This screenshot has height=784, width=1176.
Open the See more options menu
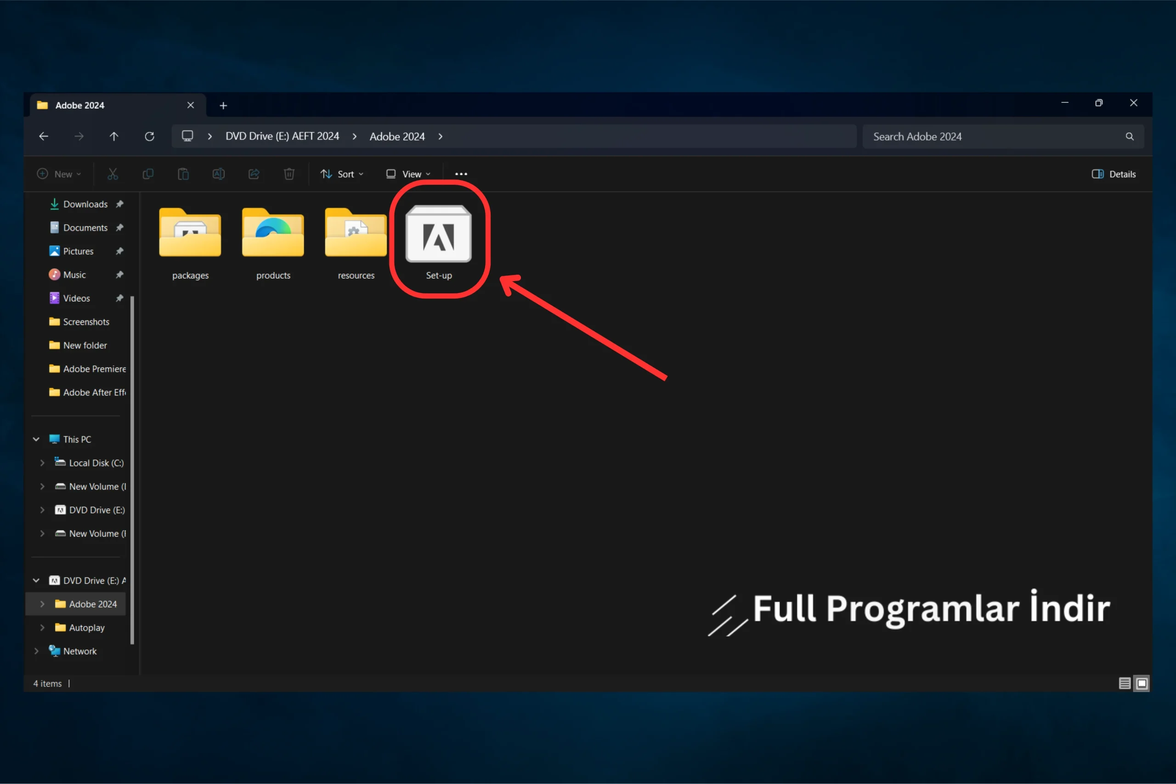click(461, 174)
